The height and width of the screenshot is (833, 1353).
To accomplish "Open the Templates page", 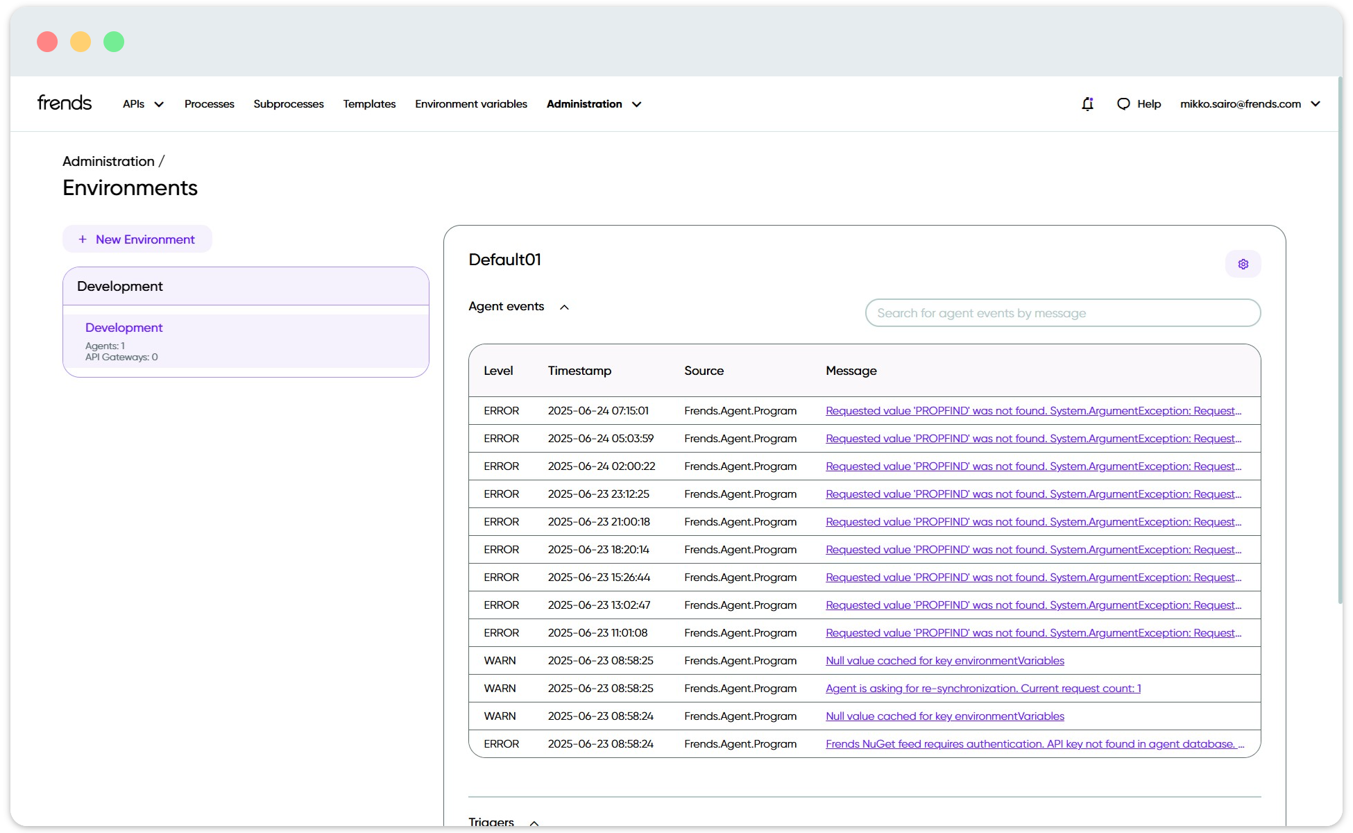I will tap(369, 103).
